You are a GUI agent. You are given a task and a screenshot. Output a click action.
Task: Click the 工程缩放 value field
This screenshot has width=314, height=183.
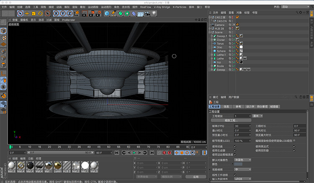242,116
